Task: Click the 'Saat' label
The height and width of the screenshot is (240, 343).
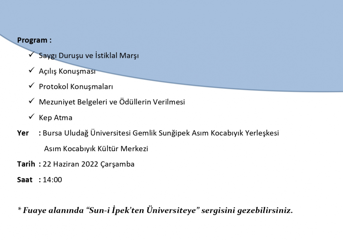Action: pyautogui.click(x=25, y=180)
